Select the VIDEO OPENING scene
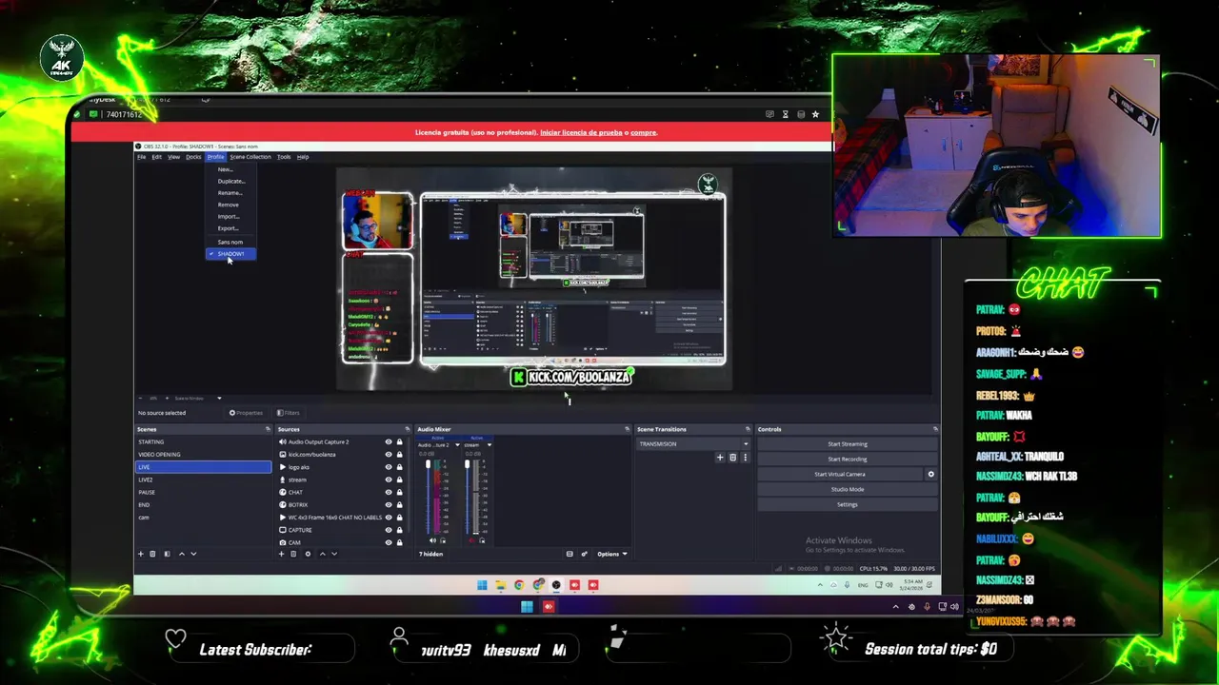This screenshot has width=1219, height=685. click(x=203, y=455)
